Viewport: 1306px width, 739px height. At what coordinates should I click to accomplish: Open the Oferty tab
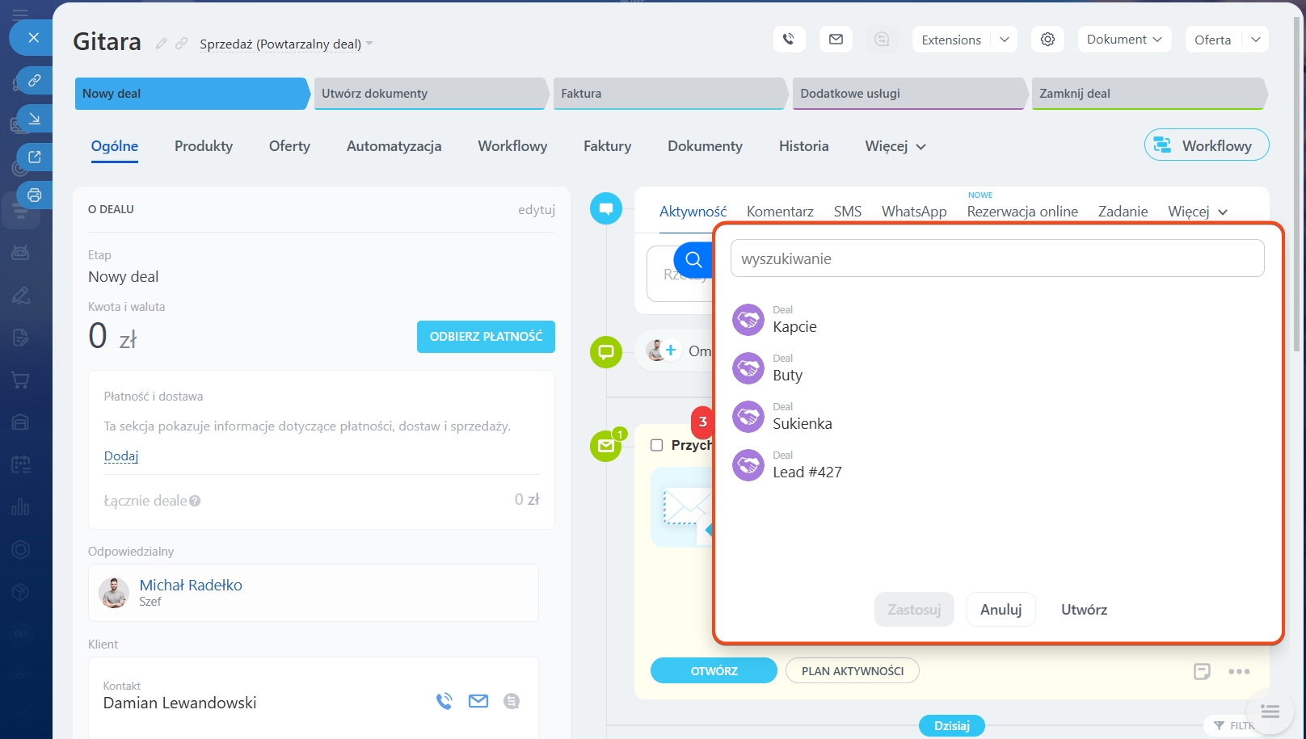click(x=289, y=146)
